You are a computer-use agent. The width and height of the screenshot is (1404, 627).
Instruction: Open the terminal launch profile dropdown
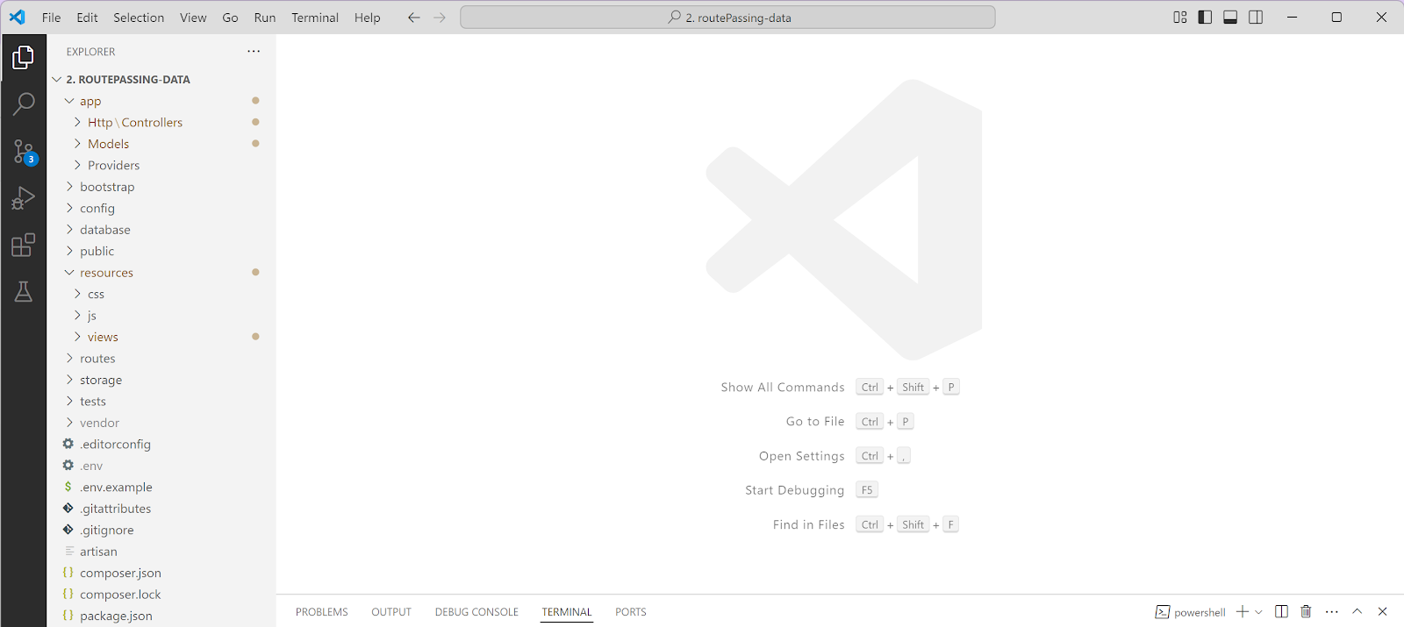[1258, 612]
